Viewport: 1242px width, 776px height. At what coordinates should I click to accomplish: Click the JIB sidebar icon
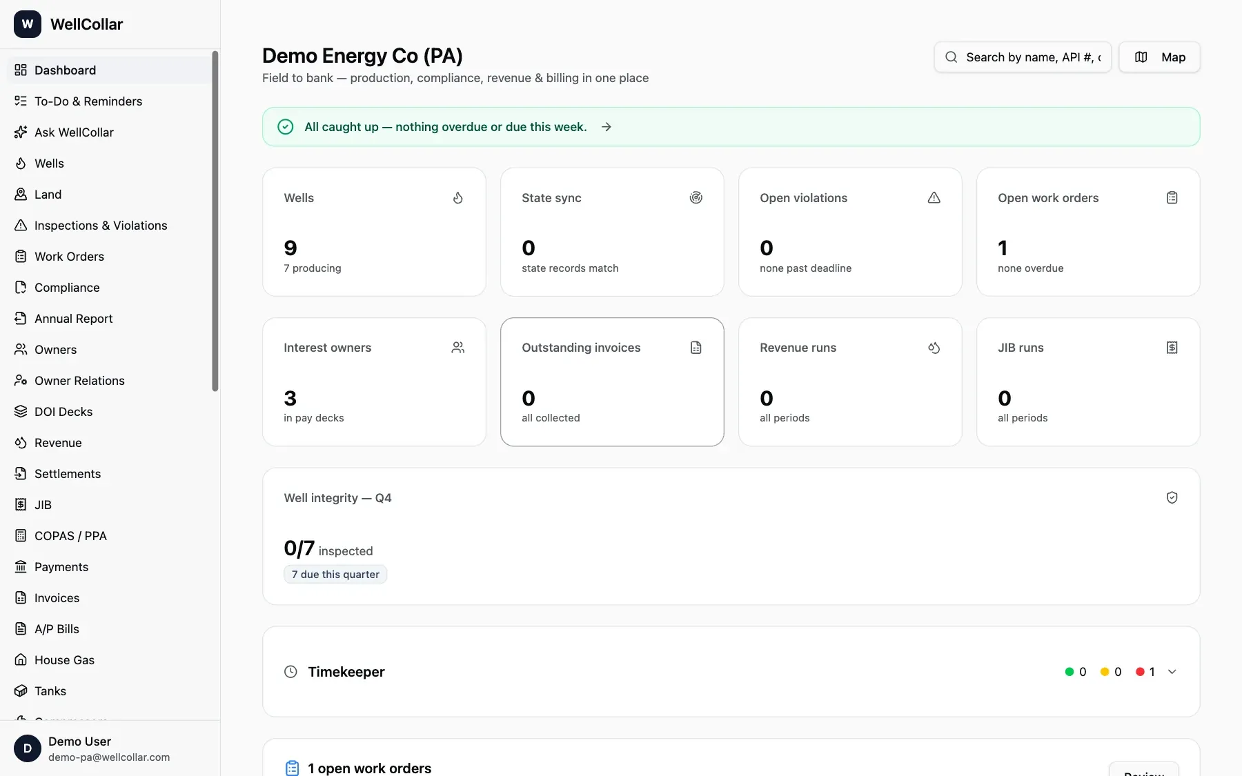point(21,505)
